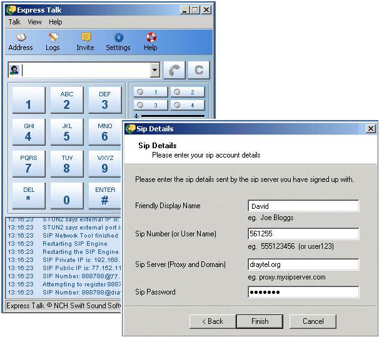The width and height of the screenshot is (379, 337).
Task: Open the View menu
Action: pos(34,22)
